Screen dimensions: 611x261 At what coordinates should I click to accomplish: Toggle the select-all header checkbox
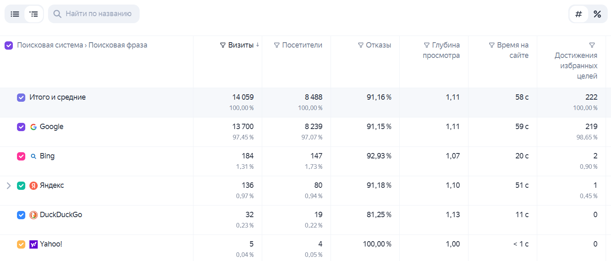point(9,45)
